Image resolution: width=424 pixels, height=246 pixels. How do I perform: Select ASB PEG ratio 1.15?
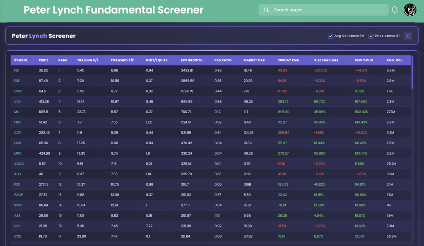click(x=217, y=215)
